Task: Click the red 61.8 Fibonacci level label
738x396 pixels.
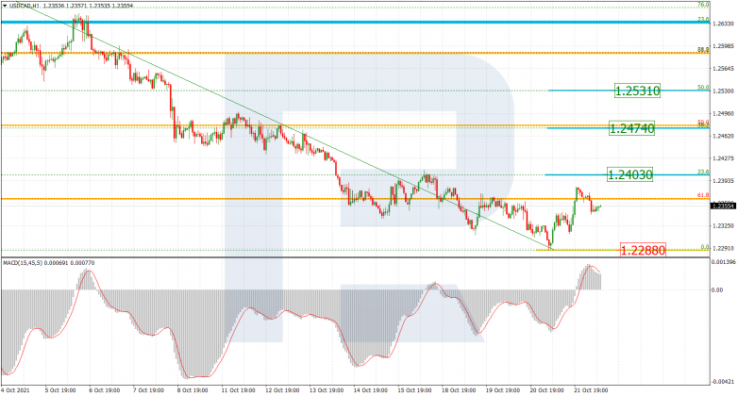Action: [703, 195]
